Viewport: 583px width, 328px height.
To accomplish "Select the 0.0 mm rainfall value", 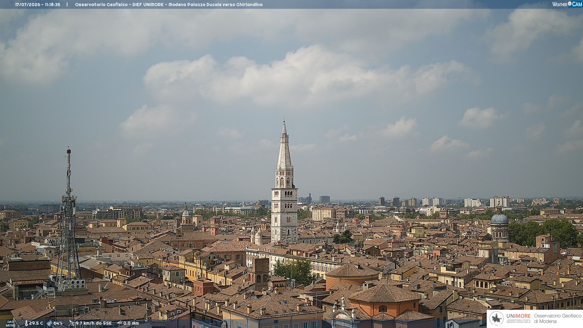I will [x=131, y=323].
